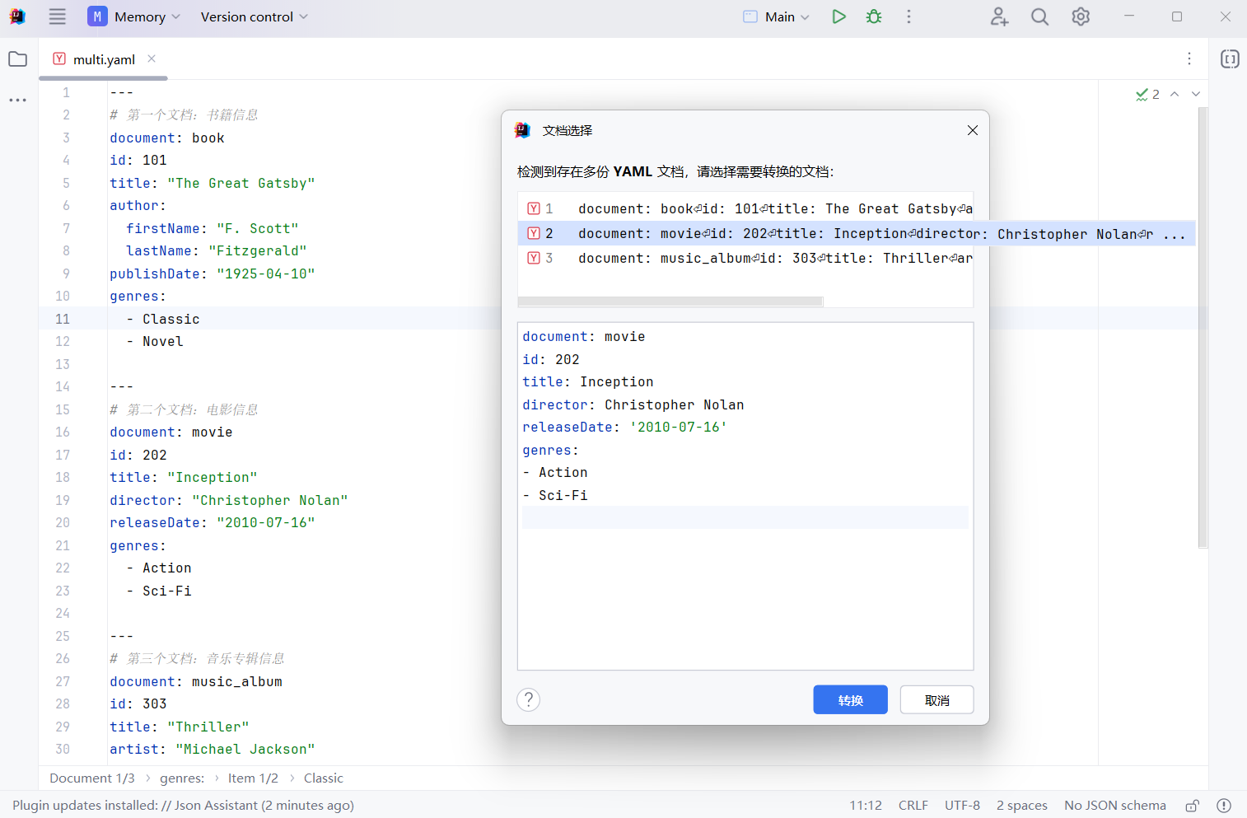Open Search Everywhere
1247x818 pixels.
point(1039,16)
